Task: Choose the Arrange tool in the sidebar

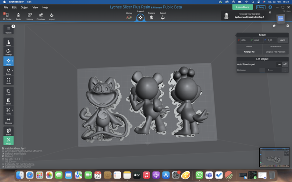Action: point(8,52)
